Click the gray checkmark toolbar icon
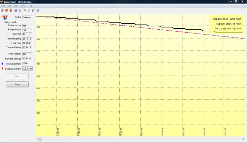The width and height of the screenshot is (247, 143). coord(2,10)
